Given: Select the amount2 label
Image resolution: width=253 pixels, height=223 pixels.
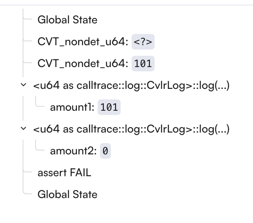Looking at the screenshot, I should coord(73,151).
